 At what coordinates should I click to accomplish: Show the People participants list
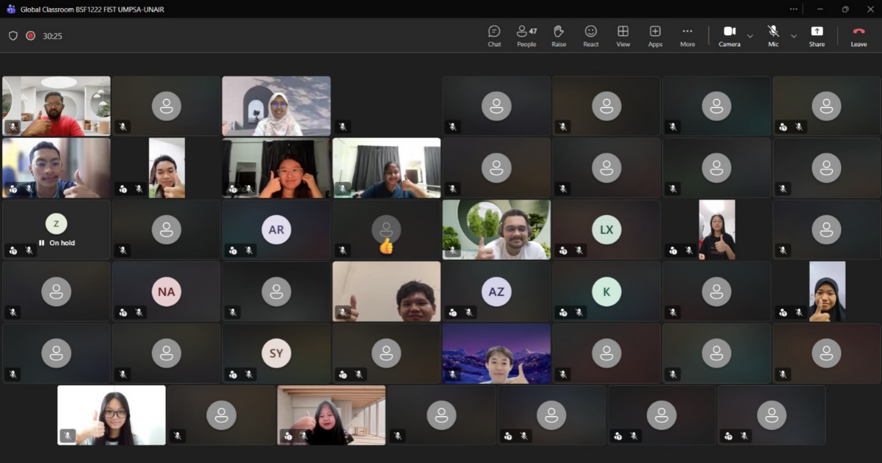click(x=526, y=36)
